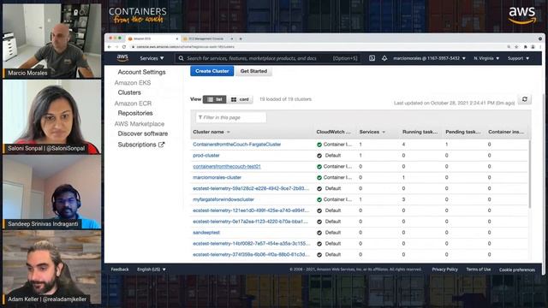The image size is (548, 308).
Task: Open the marciomorales account dropdown
Action: click(429, 58)
